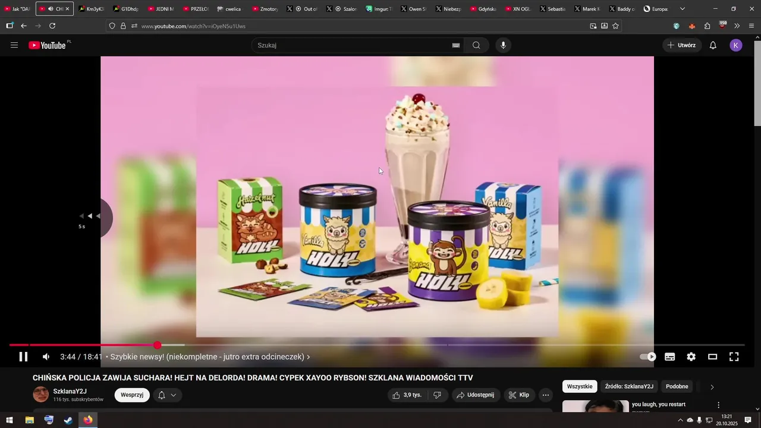Go back in browser history
This screenshot has height=428, width=761.
[24, 26]
